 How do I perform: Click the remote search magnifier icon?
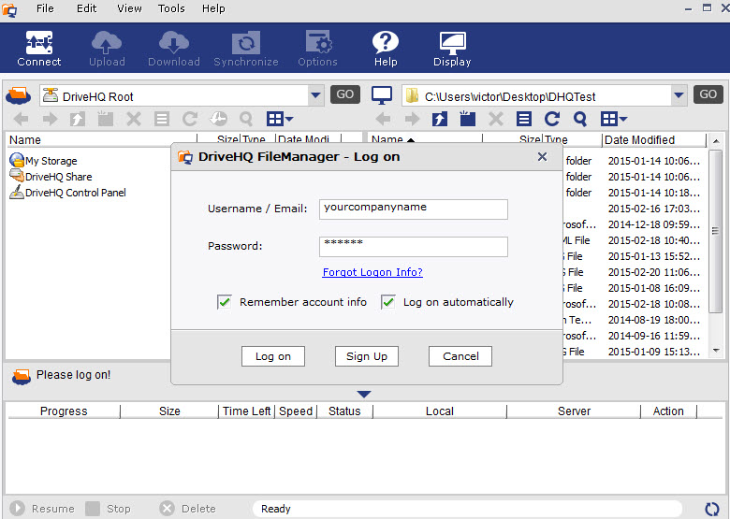(x=246, y=119)
